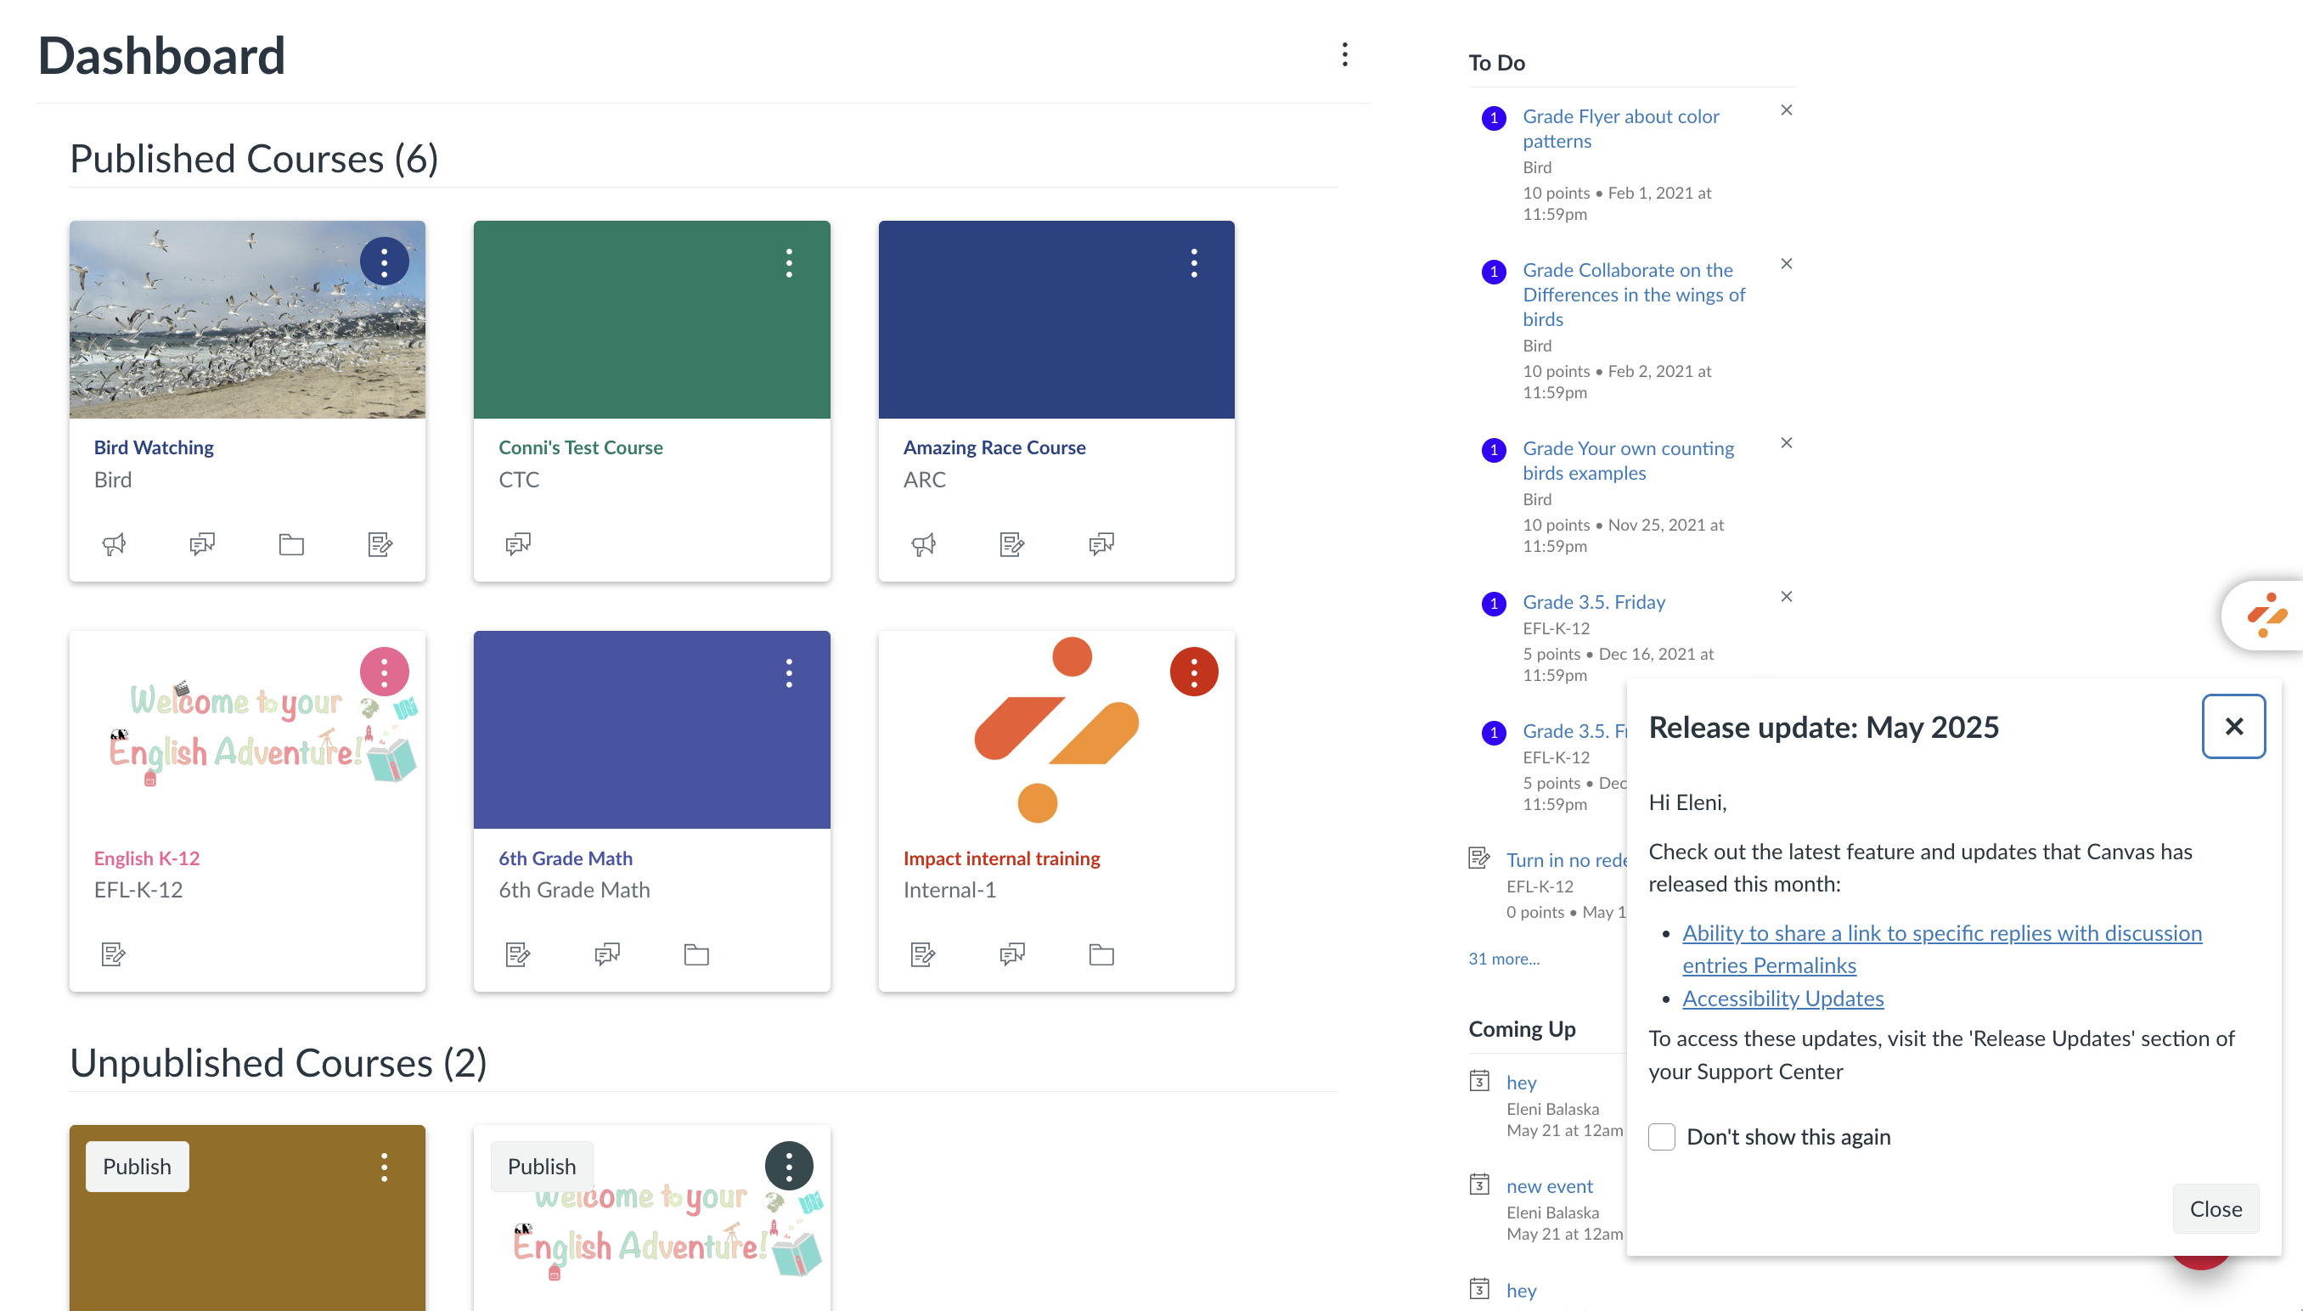The height and width of the screenshot is (1311, 2303).
Task: Open Impact internal training files icon
Action: click(x=1101, y=954)
